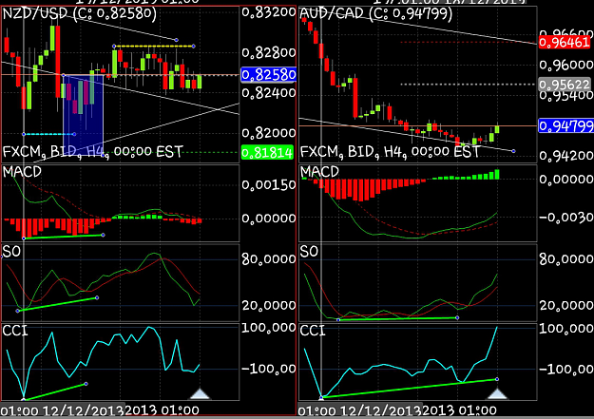Select the MACD label under NZD/USD
594x419 pixels.
tap(22, 172)
